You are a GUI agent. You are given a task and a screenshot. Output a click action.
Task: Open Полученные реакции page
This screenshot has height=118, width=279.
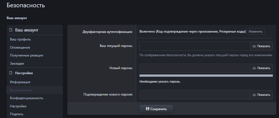26,55
